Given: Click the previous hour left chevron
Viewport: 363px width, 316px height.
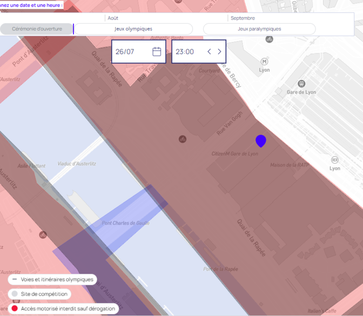Looking at the screenshot, I should click(x=209, y=51).
